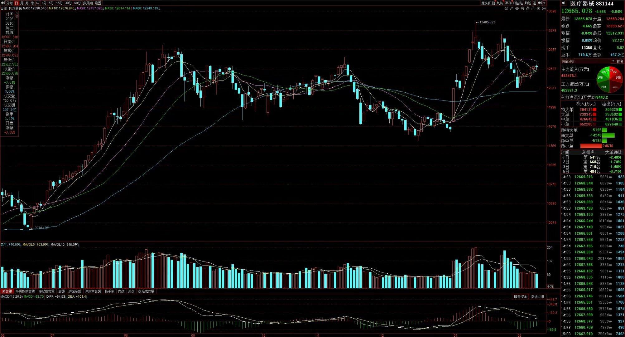This screenshot has height=337, width=625.
Task: Select the hand pan tool icon
Action: (528, 8)
